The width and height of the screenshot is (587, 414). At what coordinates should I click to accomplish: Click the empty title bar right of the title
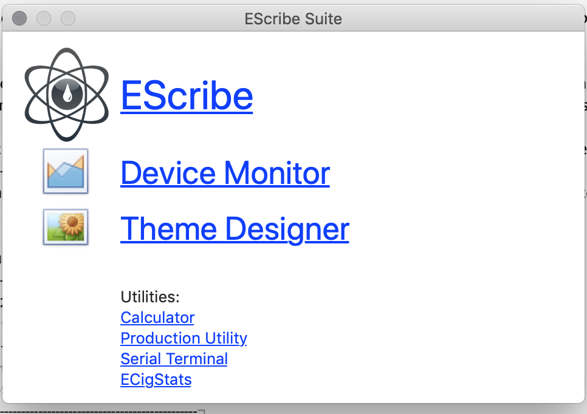click(x=462, y=19)
